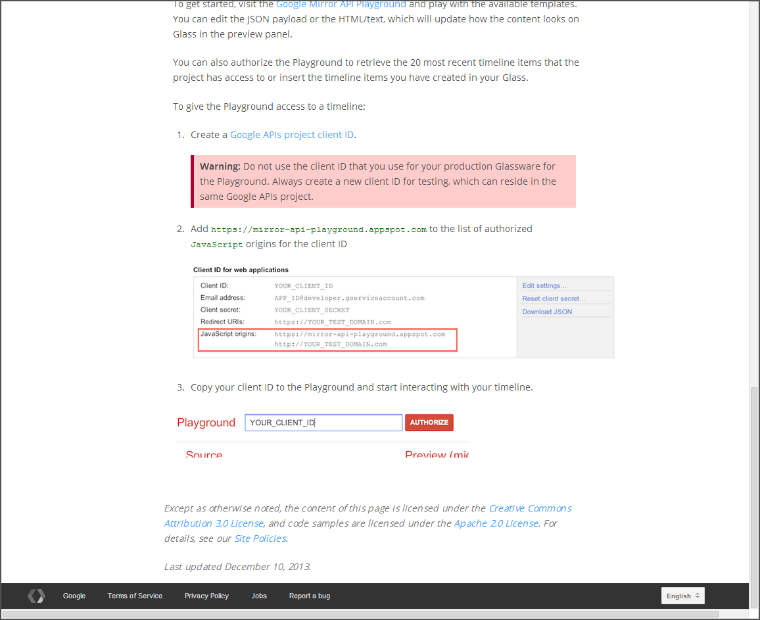Click Reset client secret... in screenshot
Image resolution: width=760 pixels, height=620 pixels.
(x=554, y=298)
